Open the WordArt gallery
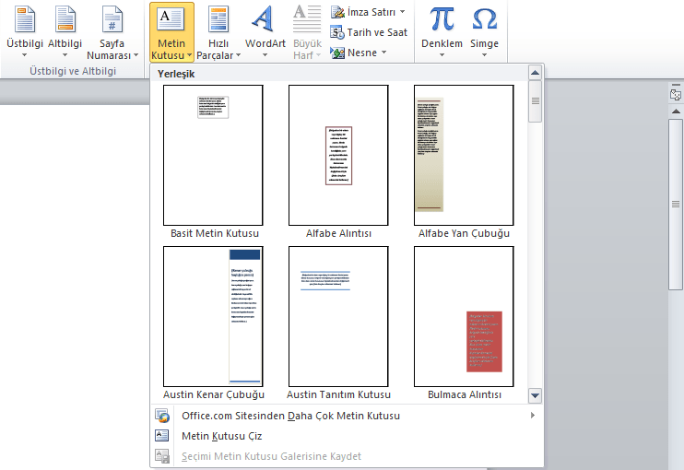Screen dimensions: 684x470 click(x=265, y=20)
